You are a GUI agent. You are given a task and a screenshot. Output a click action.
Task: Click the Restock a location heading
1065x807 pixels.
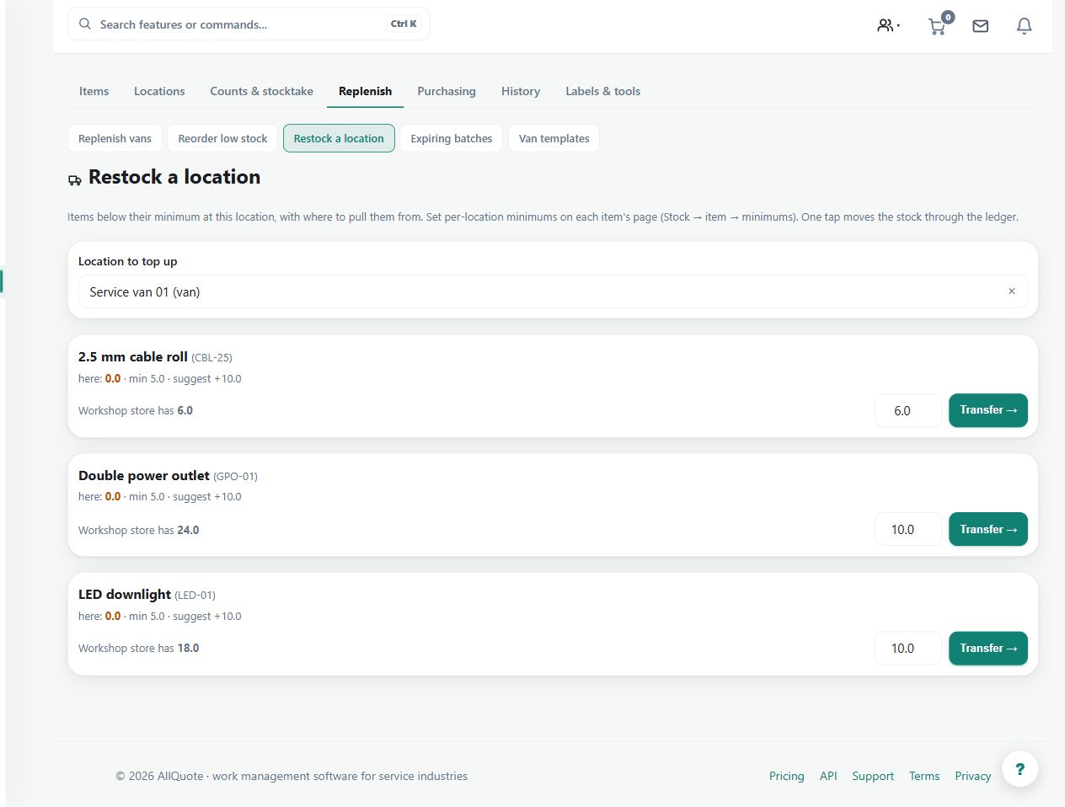tap(174, 177)
